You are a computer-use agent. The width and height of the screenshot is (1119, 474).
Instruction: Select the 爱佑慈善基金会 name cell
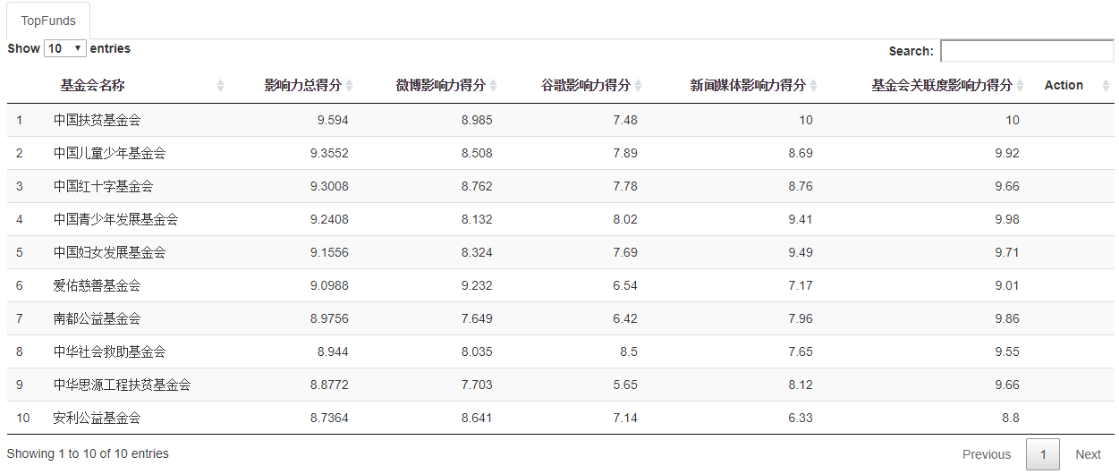tap(97, 285)
